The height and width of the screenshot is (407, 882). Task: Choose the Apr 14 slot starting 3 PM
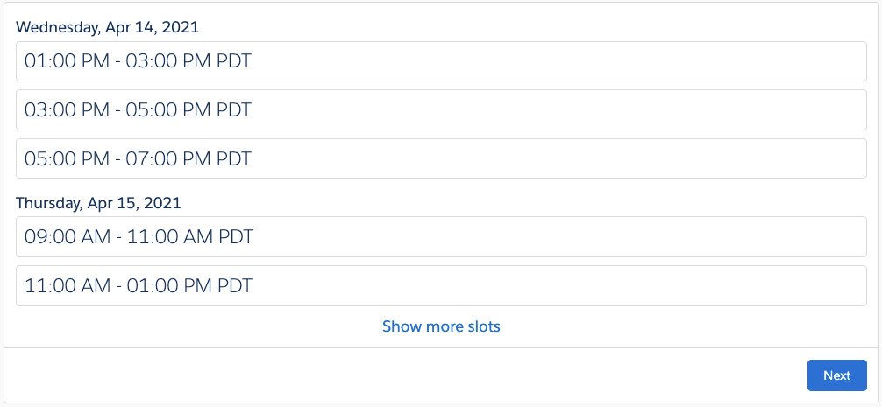(x=441, y=110)
